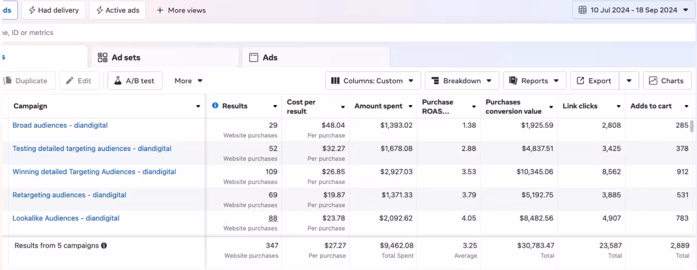697x270 pixels.
Task: Open the Reports dropdown
Action: [x=534, y=80]
